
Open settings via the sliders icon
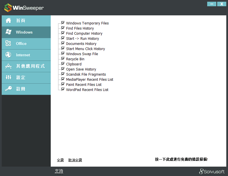9,78
